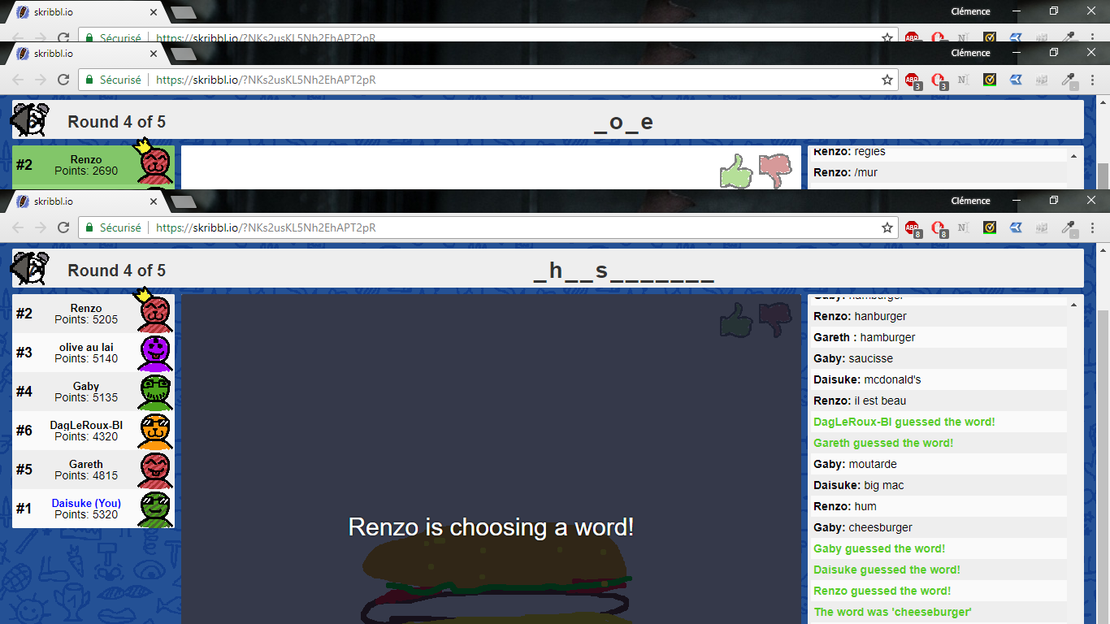The height and width of the screenshot is (624, 1110).
Task: Click the AdBlock hand icon with badge 3
Action: tap(939, 80)
